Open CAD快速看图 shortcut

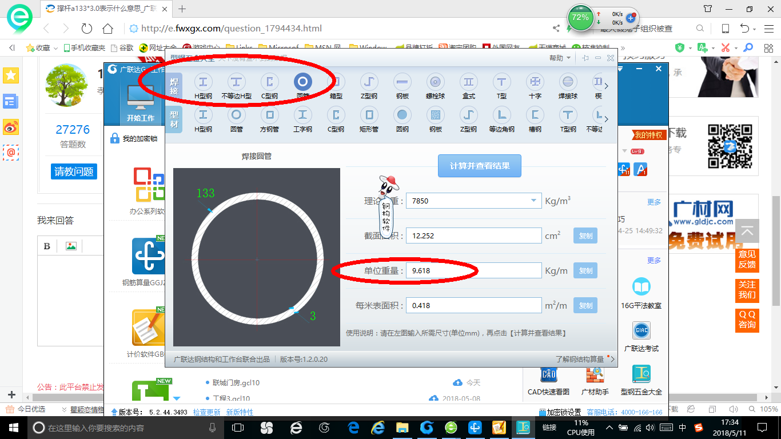point(548,381)
